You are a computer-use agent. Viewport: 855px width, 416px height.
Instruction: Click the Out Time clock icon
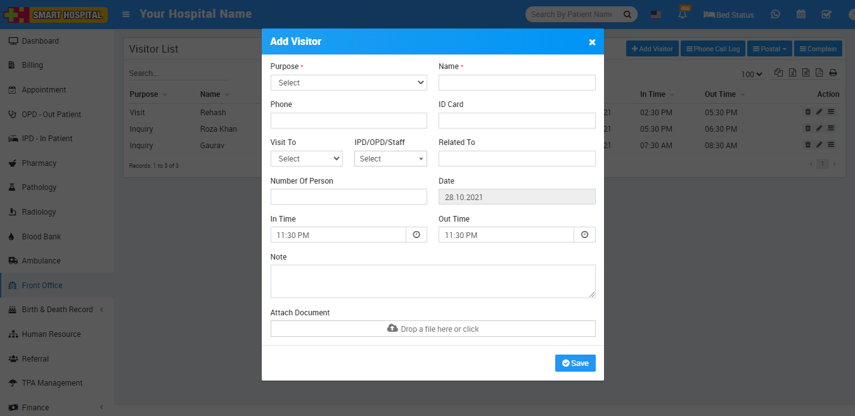(x=584, y=235)
